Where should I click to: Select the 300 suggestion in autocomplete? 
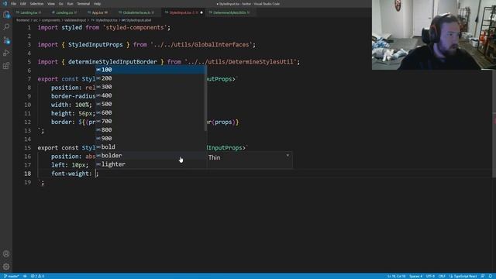coord(150,87)
